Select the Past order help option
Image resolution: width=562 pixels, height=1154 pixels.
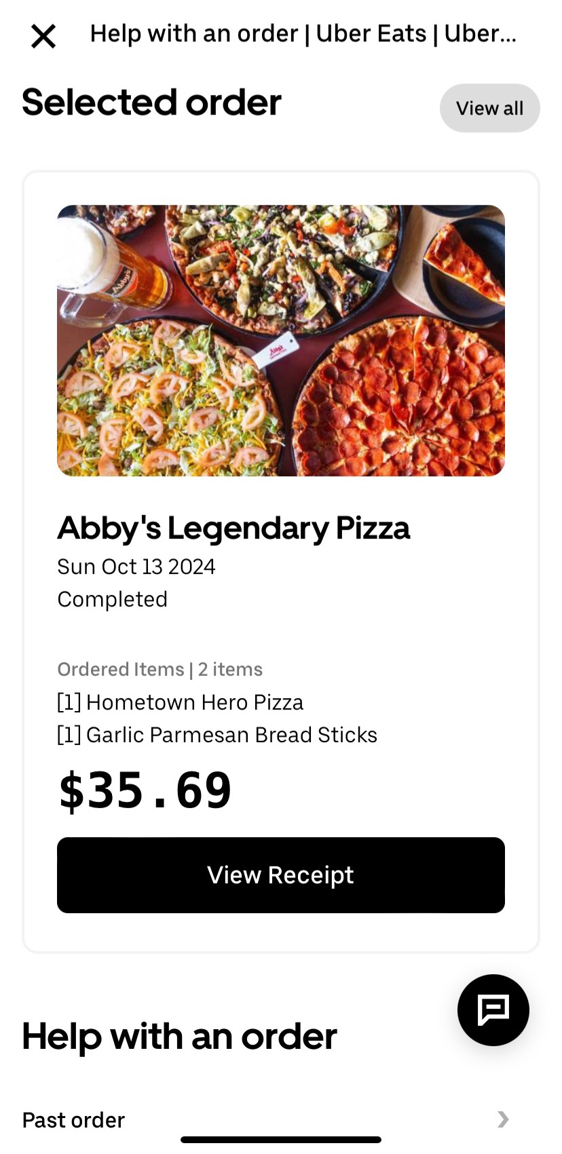click(73, 1119)
